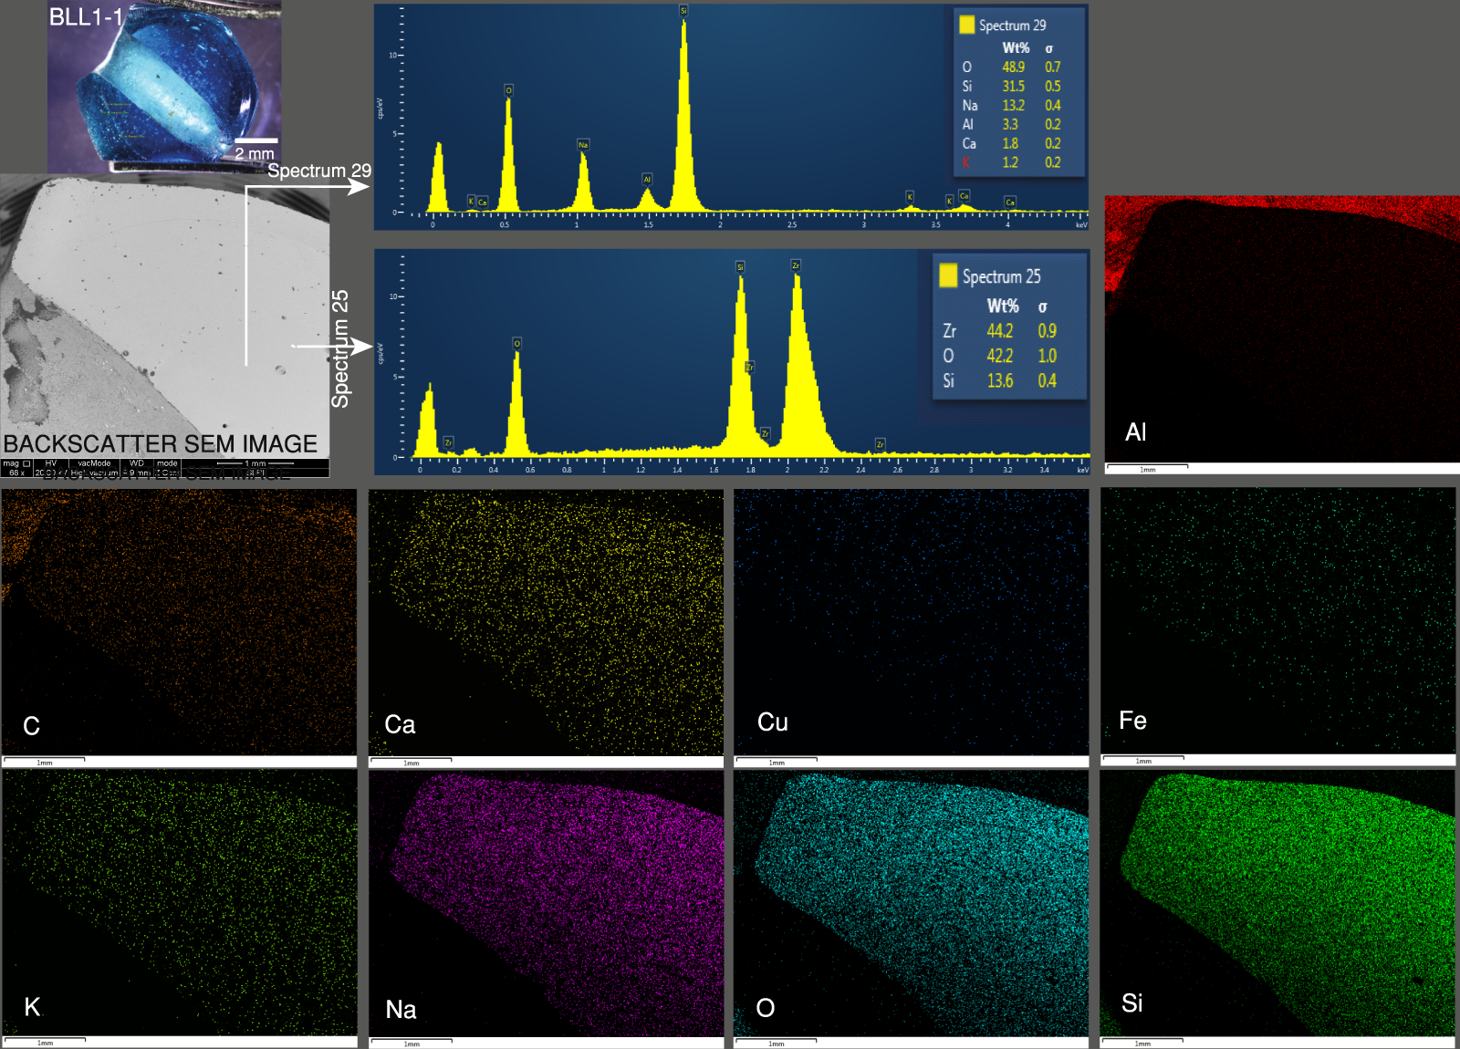The height and width of the screenshot is (1049, 1460).
Task: Click the Al peak marker in Spectrum 29 chart
Action: 647,179
